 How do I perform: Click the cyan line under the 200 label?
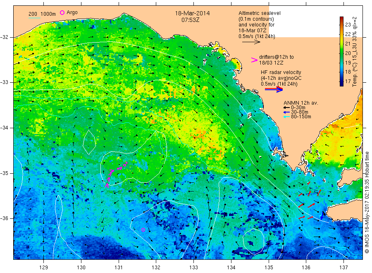[34, 17]
